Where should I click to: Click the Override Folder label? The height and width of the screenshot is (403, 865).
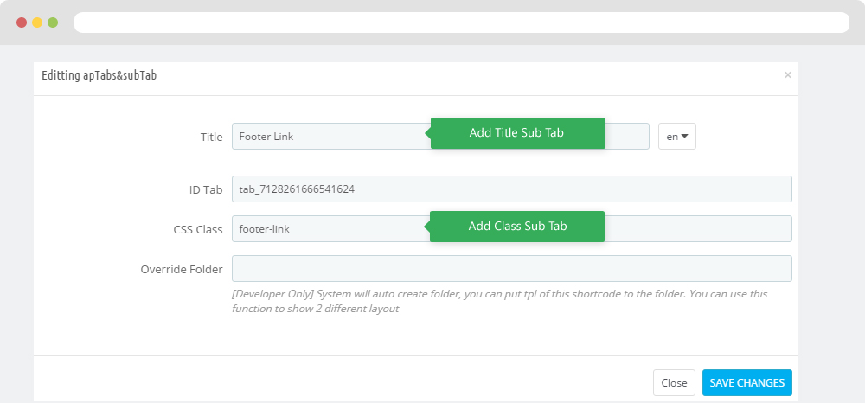(182, 270)
